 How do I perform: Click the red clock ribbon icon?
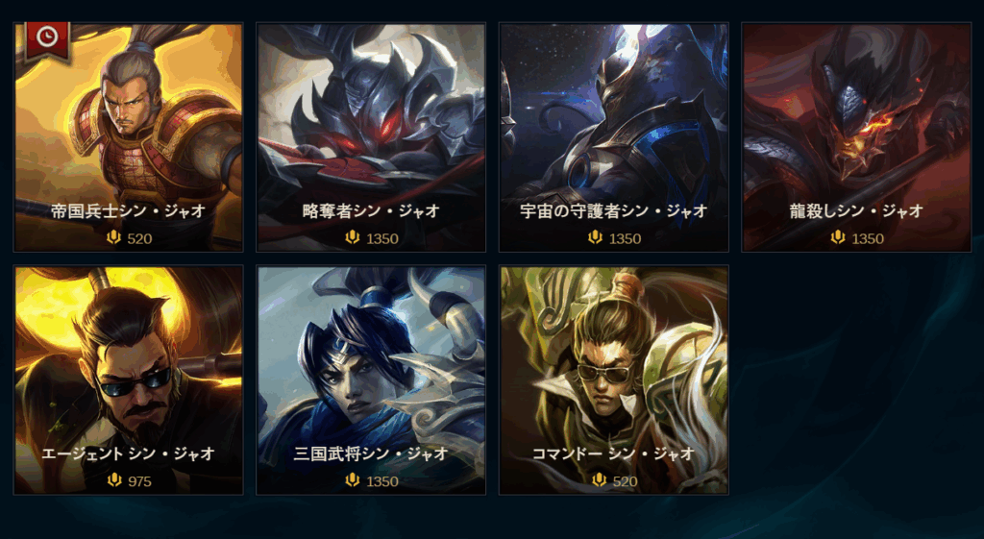click(x=47, y=41)
